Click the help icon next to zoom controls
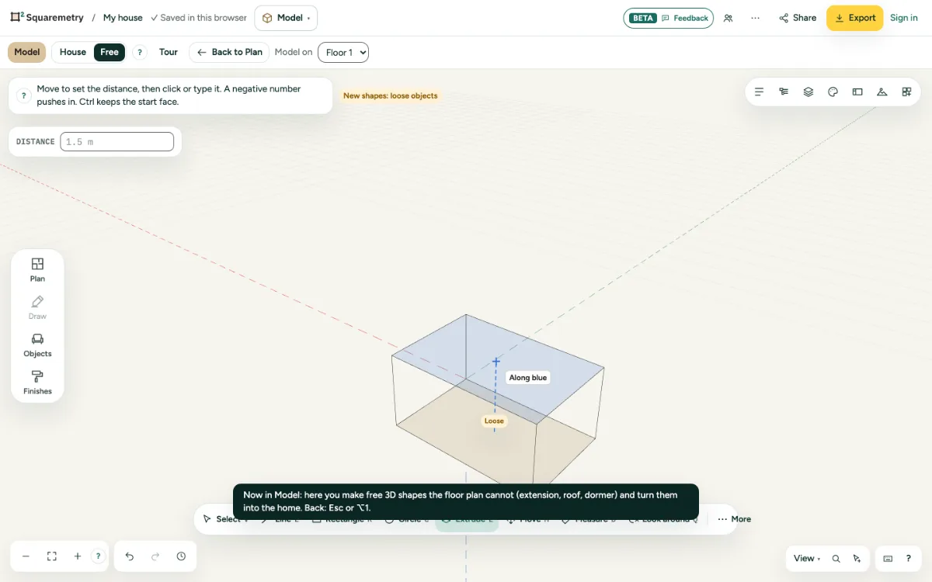Viewport: 932px width, 582px height. coord(98,556)
